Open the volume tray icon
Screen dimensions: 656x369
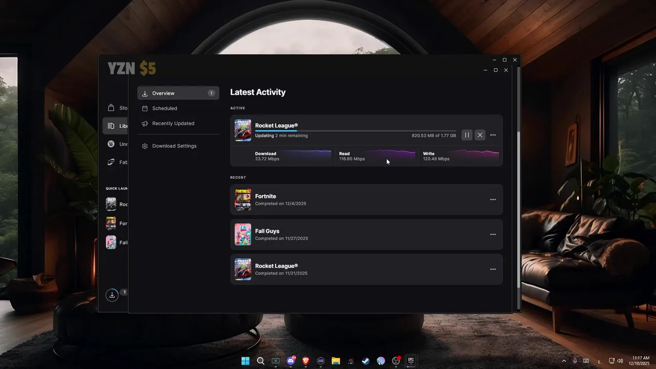[621, 361]
